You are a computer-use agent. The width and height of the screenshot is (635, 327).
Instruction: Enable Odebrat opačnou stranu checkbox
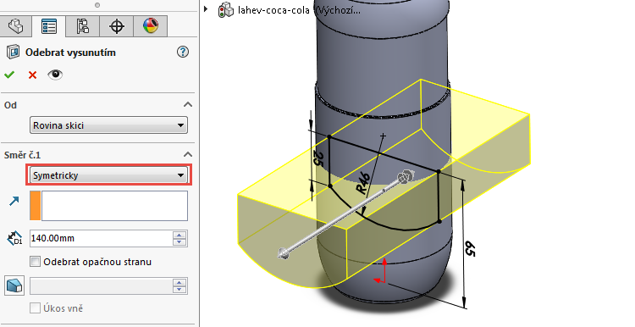[36, 262]
